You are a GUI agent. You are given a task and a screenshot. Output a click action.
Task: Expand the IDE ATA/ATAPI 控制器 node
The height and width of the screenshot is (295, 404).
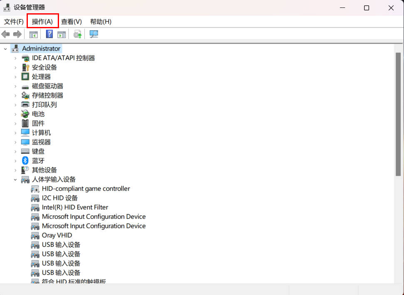coord(15,58)
